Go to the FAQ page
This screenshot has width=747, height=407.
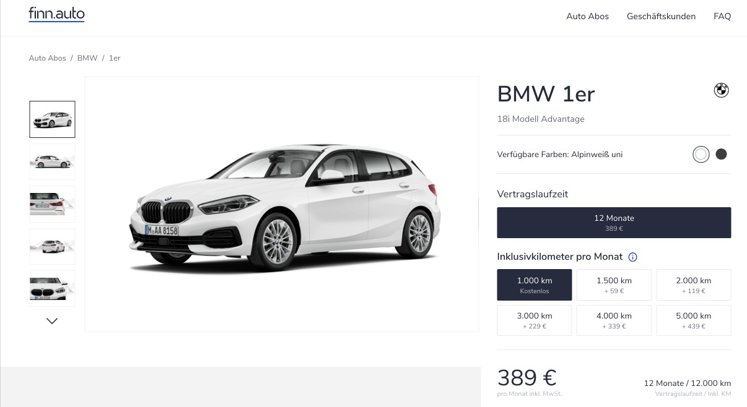coord(722,17)
